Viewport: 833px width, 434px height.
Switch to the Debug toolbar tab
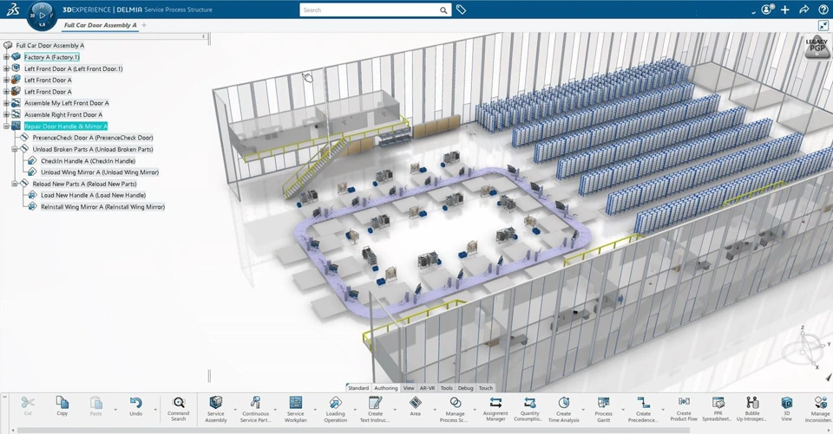click(x=465, y=388)
